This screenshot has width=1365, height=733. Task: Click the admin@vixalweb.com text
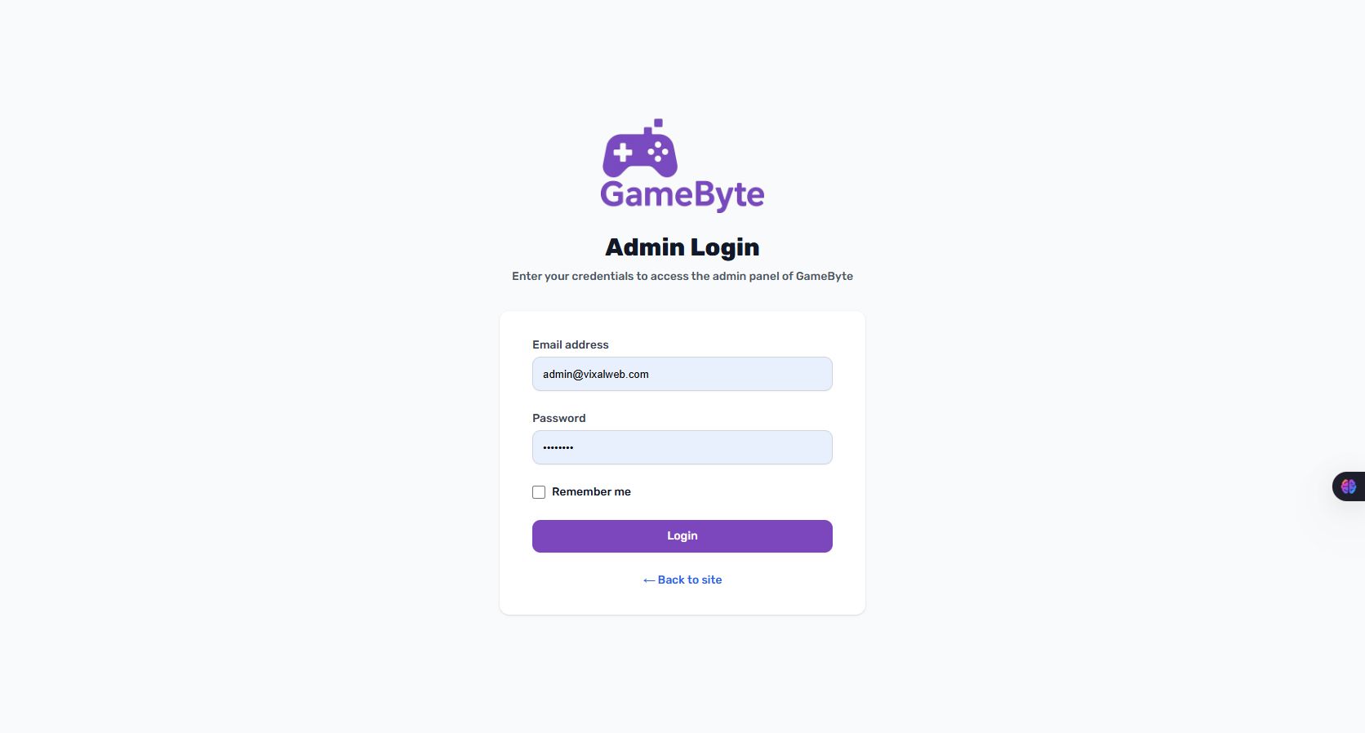click(596, 375)
